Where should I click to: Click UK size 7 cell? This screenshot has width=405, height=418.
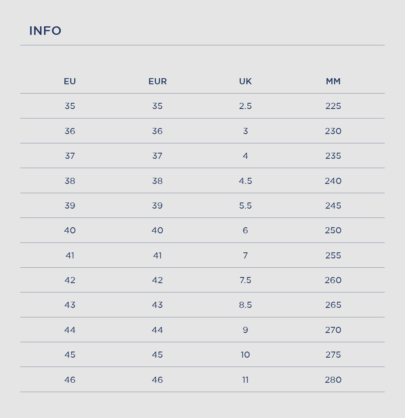(245, 256)
